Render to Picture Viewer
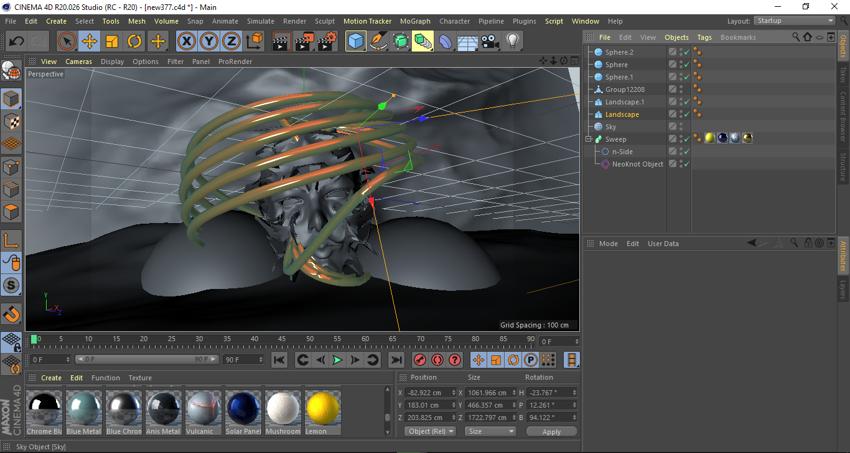 (x=305, y=42)
